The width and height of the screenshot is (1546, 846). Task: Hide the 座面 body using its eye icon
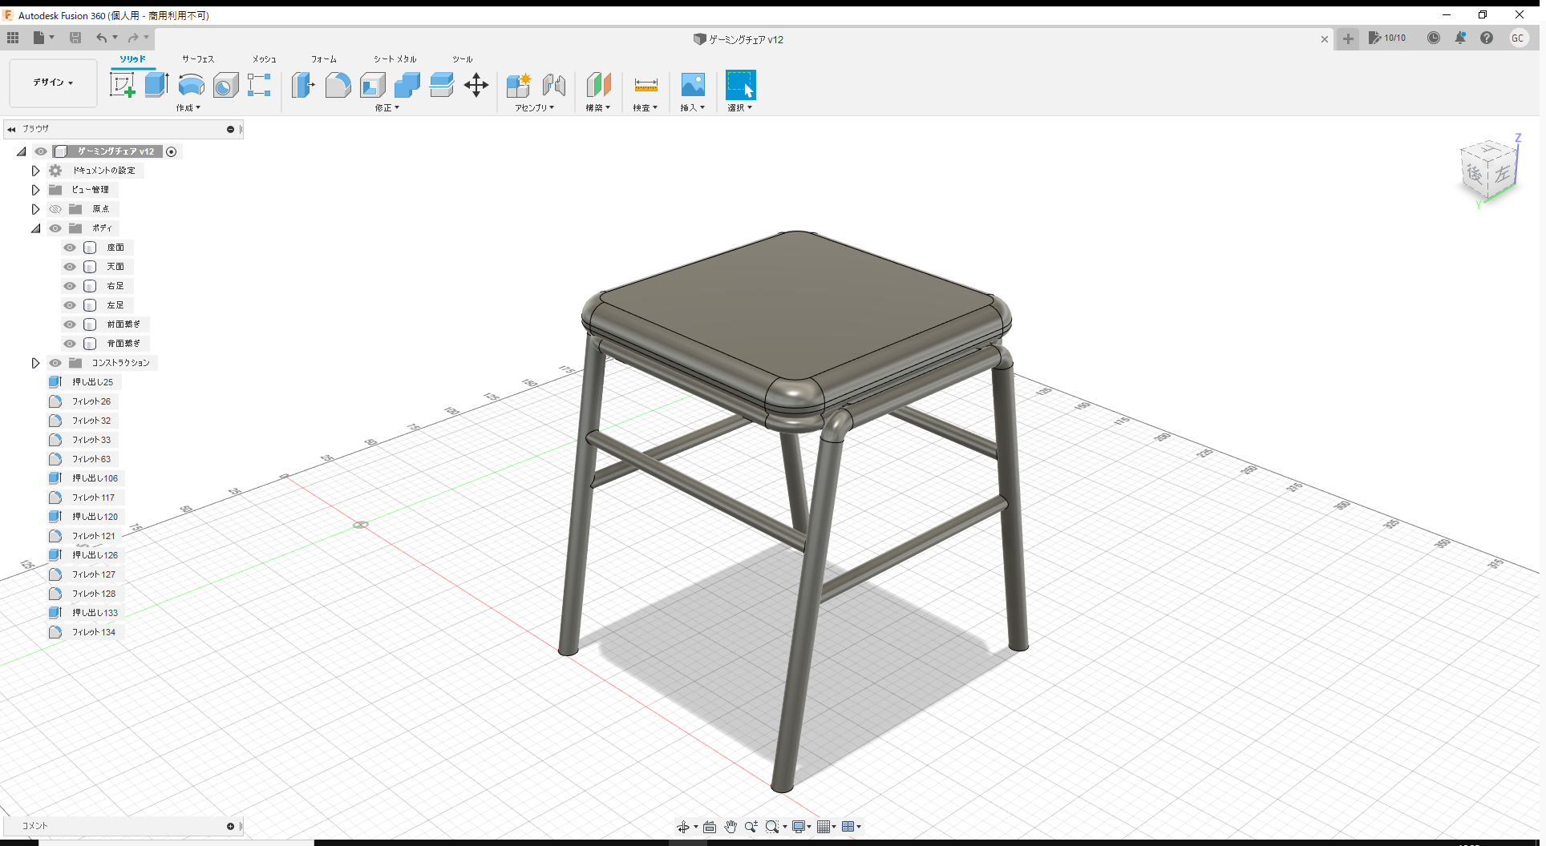tap(70, 248)
